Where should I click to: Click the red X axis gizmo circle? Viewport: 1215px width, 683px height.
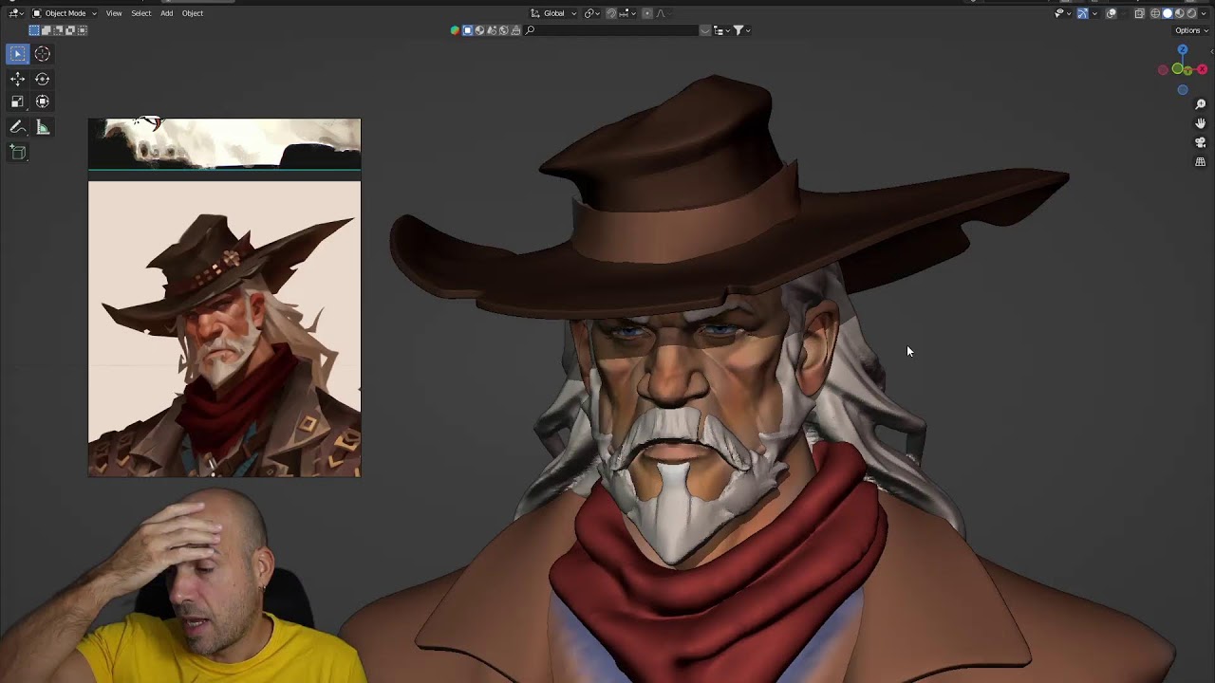pos(1202,69)
